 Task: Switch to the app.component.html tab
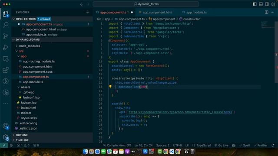tap(157, 13)
